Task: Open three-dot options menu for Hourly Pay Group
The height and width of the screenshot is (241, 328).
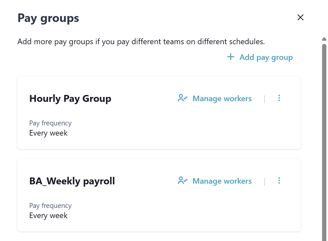Action: [x=279, y=98]
